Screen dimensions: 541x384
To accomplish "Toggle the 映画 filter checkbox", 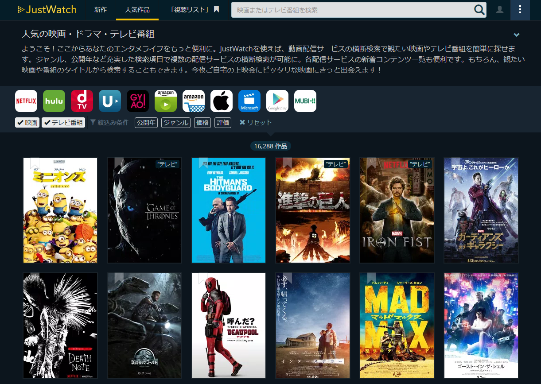I will [27, 123].
